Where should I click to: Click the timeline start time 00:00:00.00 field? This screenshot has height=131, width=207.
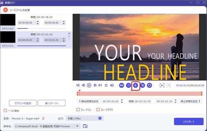111,101
